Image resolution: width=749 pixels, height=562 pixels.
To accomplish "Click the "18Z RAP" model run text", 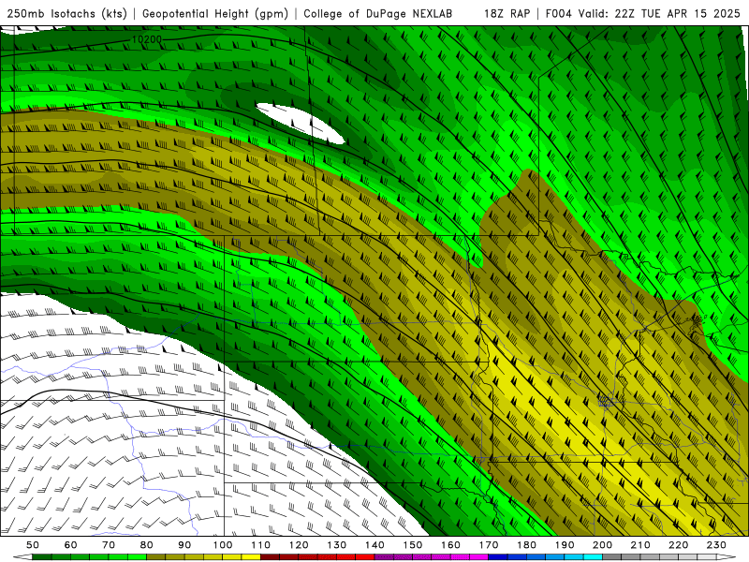I will coord(507,14).
